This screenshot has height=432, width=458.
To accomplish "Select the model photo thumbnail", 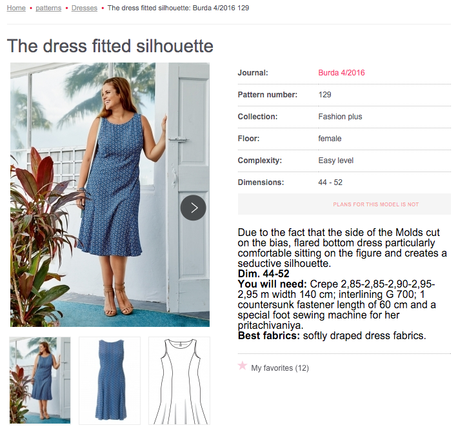I will pos(40,380).
